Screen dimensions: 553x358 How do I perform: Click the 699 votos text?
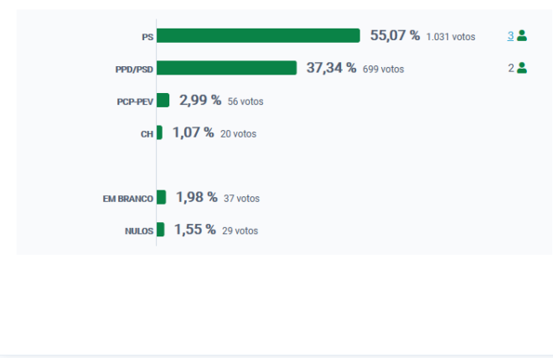pos(384,69)
